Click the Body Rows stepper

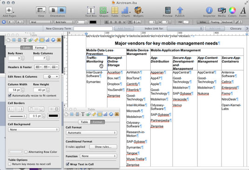pyautogui.click(x=23, y=58)
